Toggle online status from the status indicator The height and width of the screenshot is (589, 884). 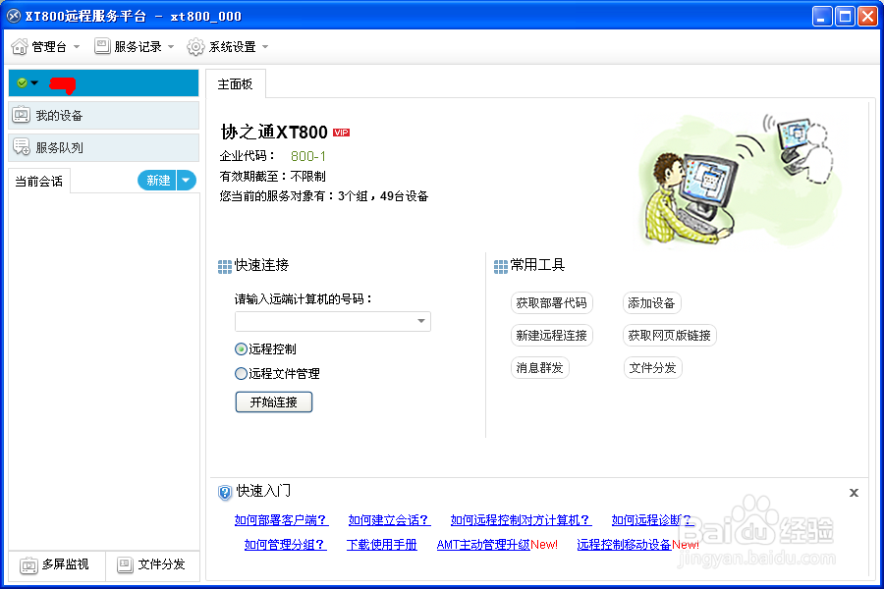21,83
